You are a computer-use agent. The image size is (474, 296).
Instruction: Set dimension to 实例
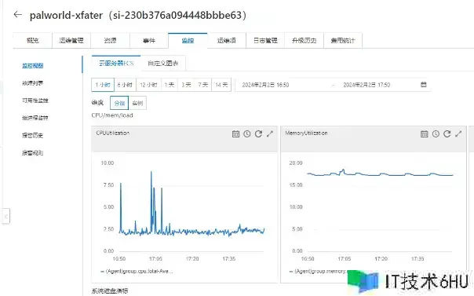pos(137,103)
